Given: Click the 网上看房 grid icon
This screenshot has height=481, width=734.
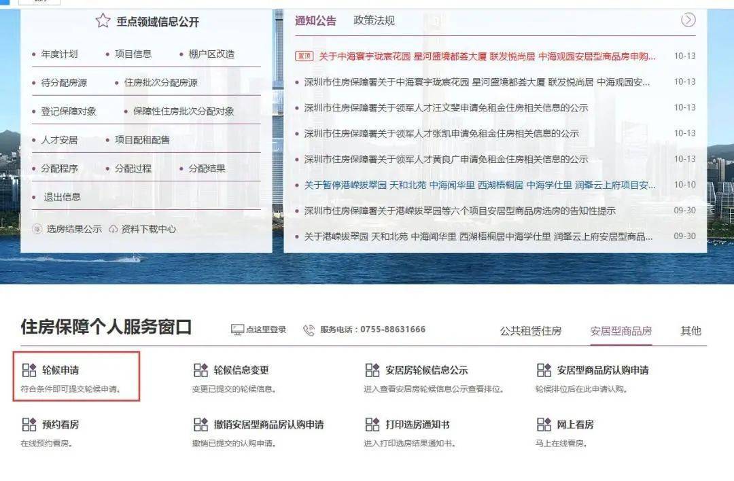Looking at the screenshot, I should [x=544, y=425].
